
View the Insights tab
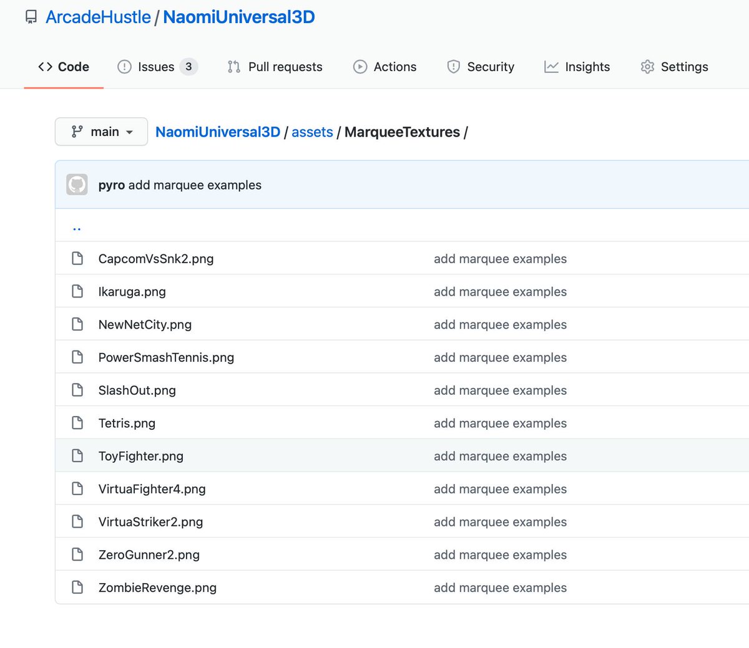tap(577, 67)
